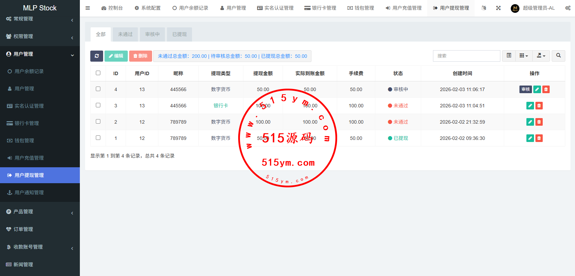Click the fullscreen icon in top bar
Image resolution: width=575 pixels, height=276 pixels.
tap(498, 8)
